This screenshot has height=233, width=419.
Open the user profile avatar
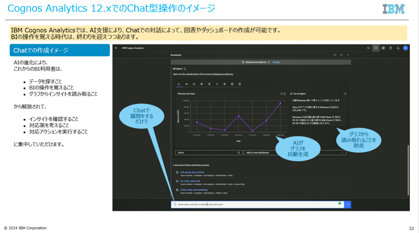click(405, 48)
